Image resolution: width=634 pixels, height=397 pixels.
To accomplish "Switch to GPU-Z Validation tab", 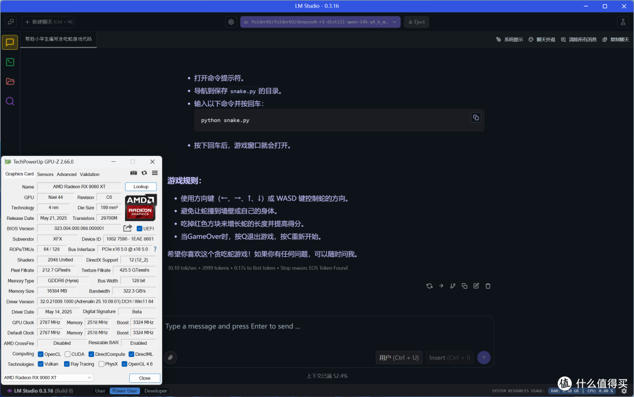I will click(89, 175).
